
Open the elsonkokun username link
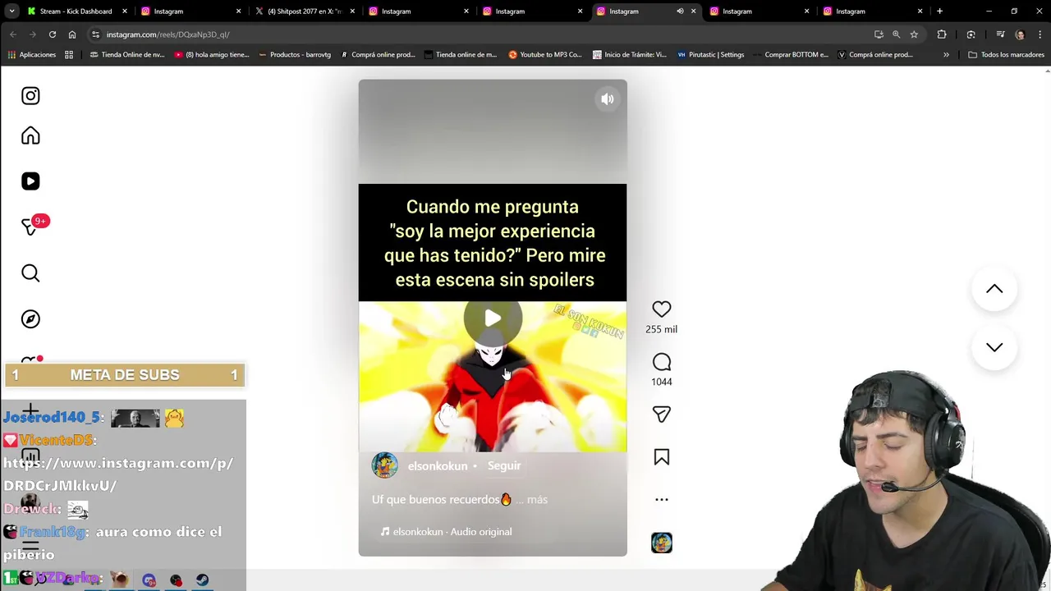point(438,466)
